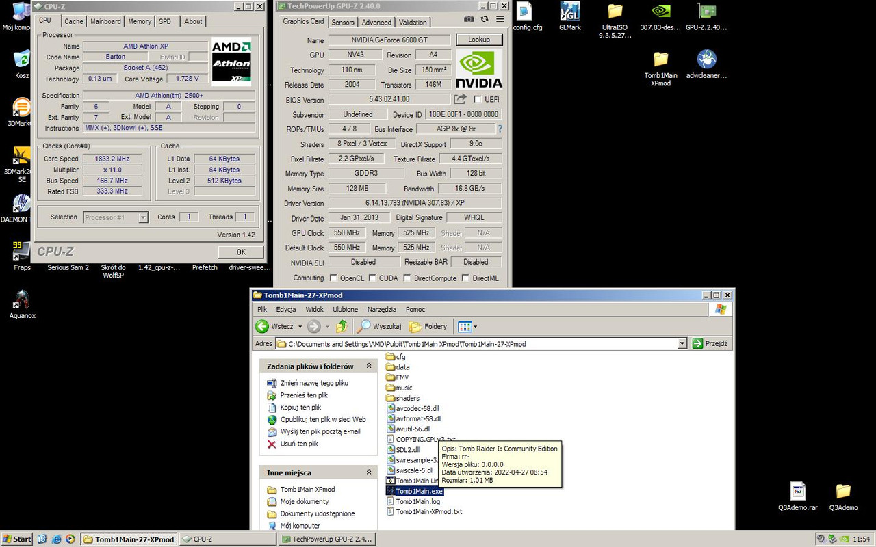Click the Start button

pos(16,539)
